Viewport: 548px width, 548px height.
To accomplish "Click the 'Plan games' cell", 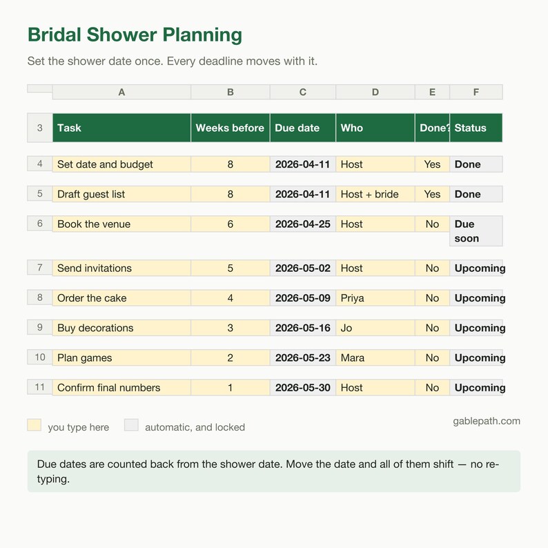I will click(x=121, y=358).
